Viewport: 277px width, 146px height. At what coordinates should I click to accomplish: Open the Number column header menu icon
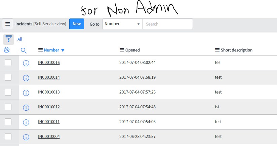tap(41, 50)
